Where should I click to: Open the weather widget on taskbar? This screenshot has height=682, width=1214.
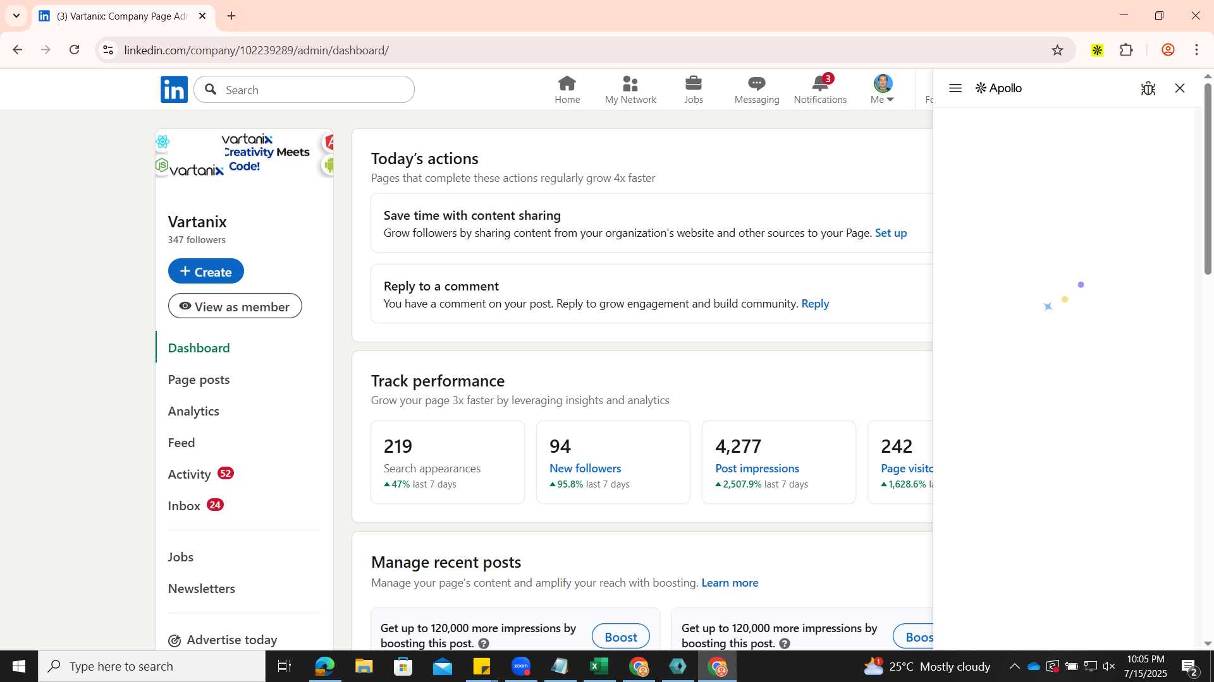tap(927, 666)
